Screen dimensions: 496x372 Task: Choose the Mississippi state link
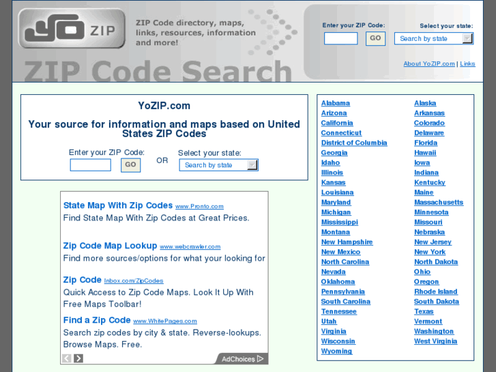click(340, 223)
